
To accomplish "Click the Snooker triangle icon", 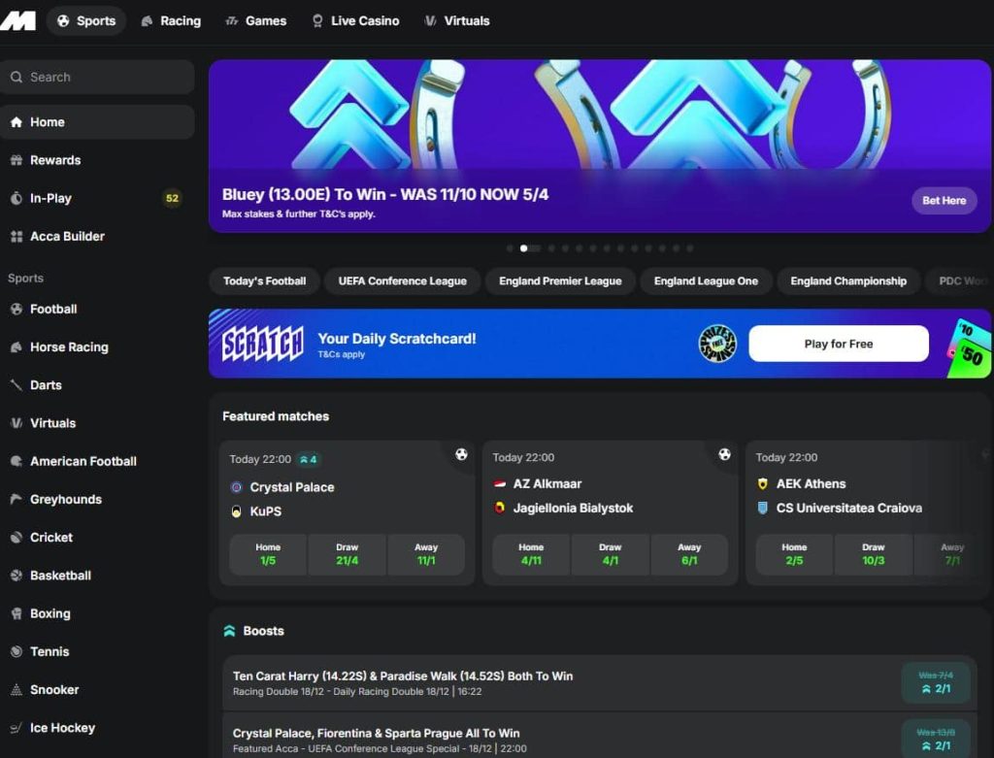I will tap(17, 690).
